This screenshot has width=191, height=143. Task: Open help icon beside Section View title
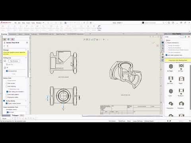pyautogui.click(x=27, y=43)
